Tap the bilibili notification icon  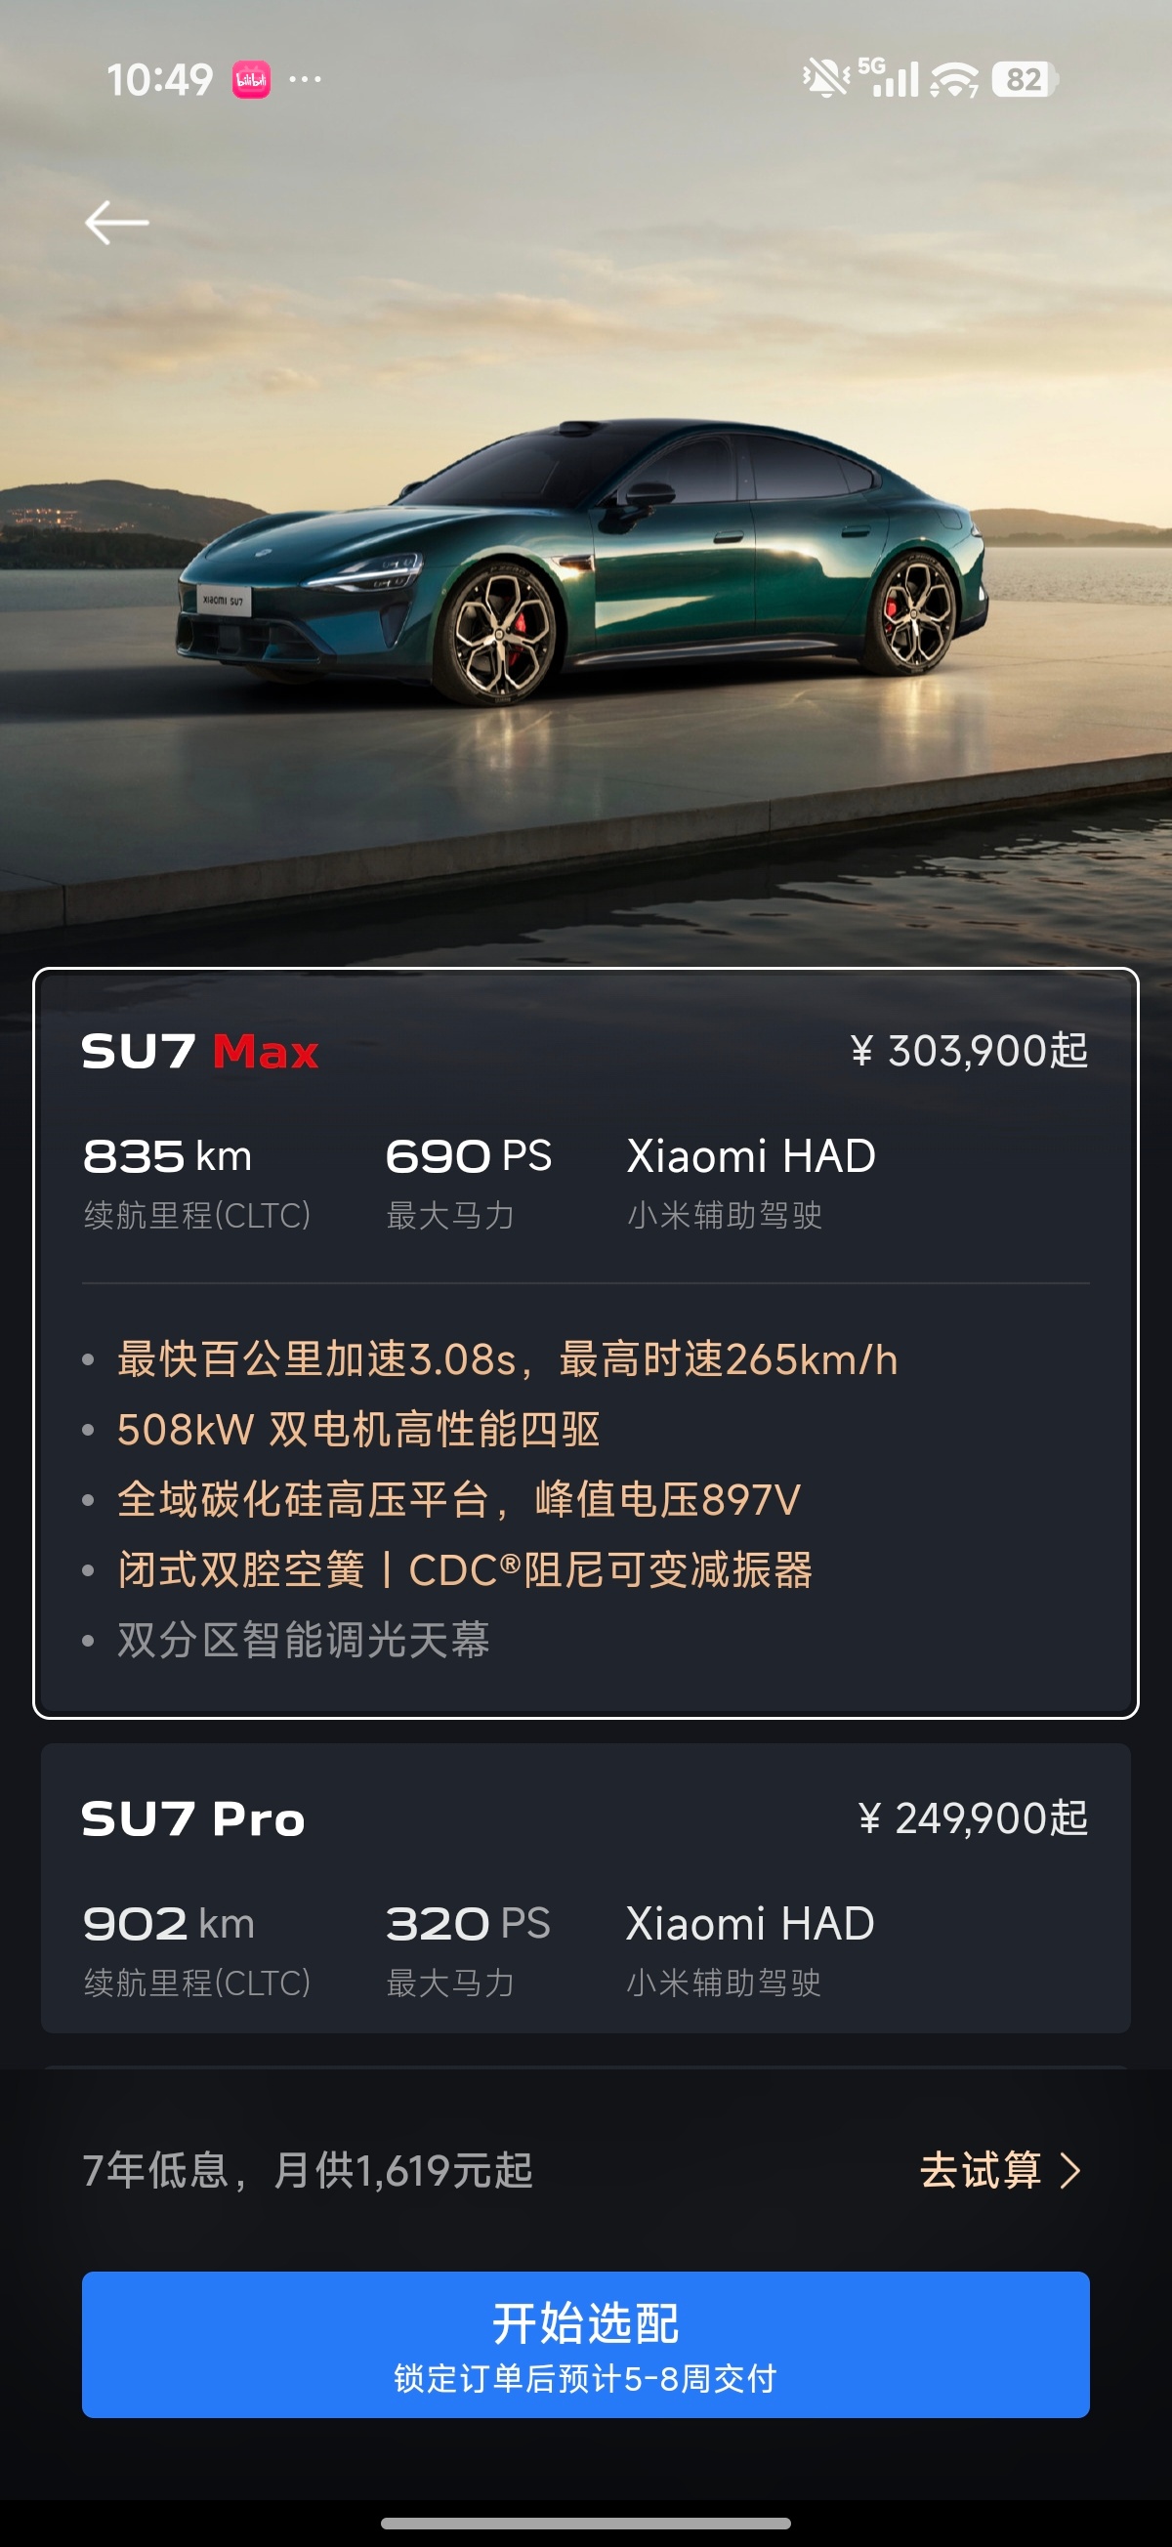[251, 80]
